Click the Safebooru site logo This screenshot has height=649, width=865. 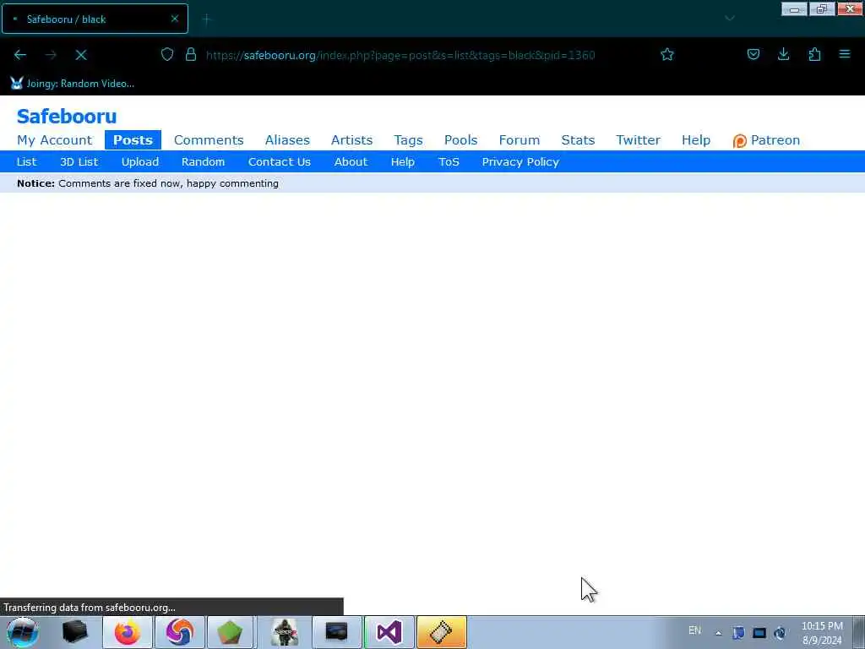coord(67,116)
